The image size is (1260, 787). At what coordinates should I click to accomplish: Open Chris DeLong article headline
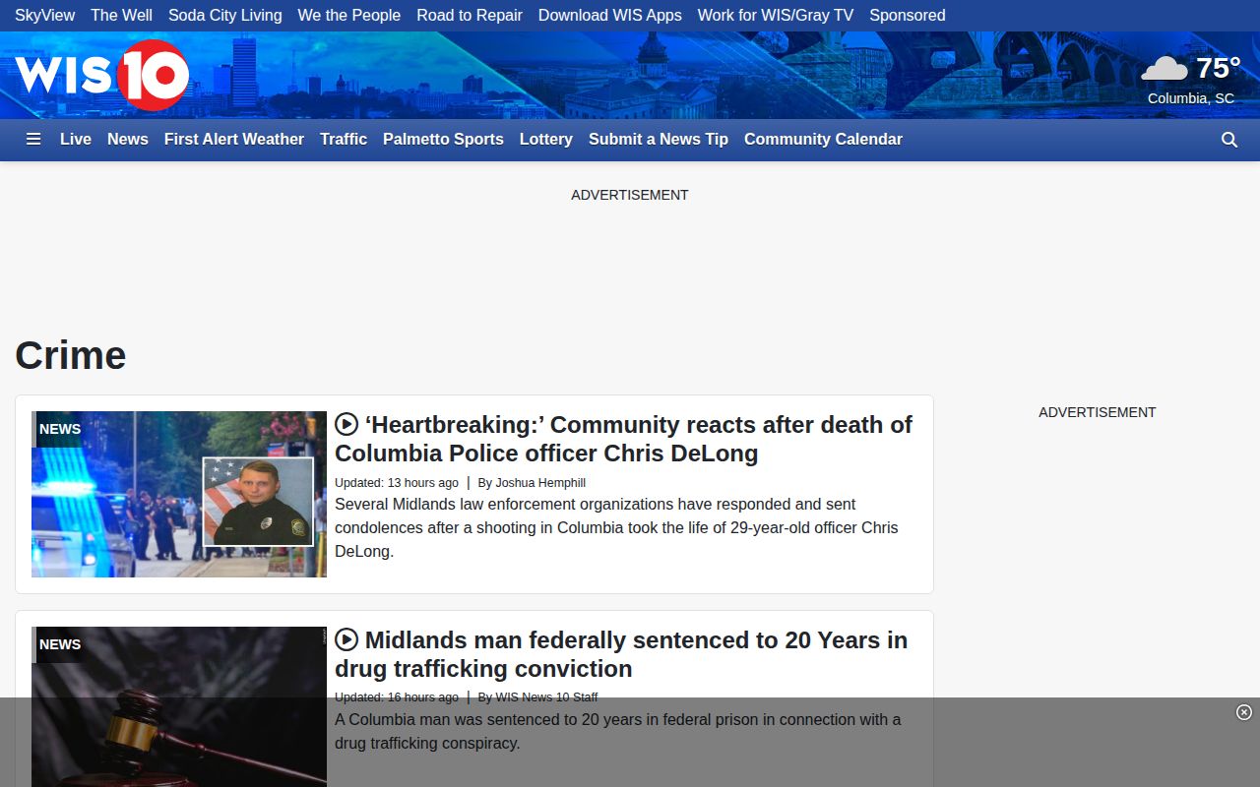click(x=624, y=439)
